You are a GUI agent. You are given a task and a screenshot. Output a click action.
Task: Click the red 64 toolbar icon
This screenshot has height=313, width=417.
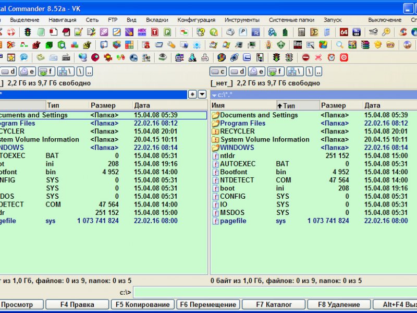(x=344, y=32)
